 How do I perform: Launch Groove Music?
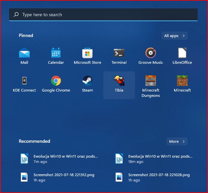coord(150,56)
